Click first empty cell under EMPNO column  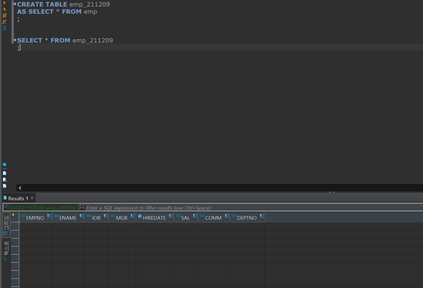pos(36,226)
